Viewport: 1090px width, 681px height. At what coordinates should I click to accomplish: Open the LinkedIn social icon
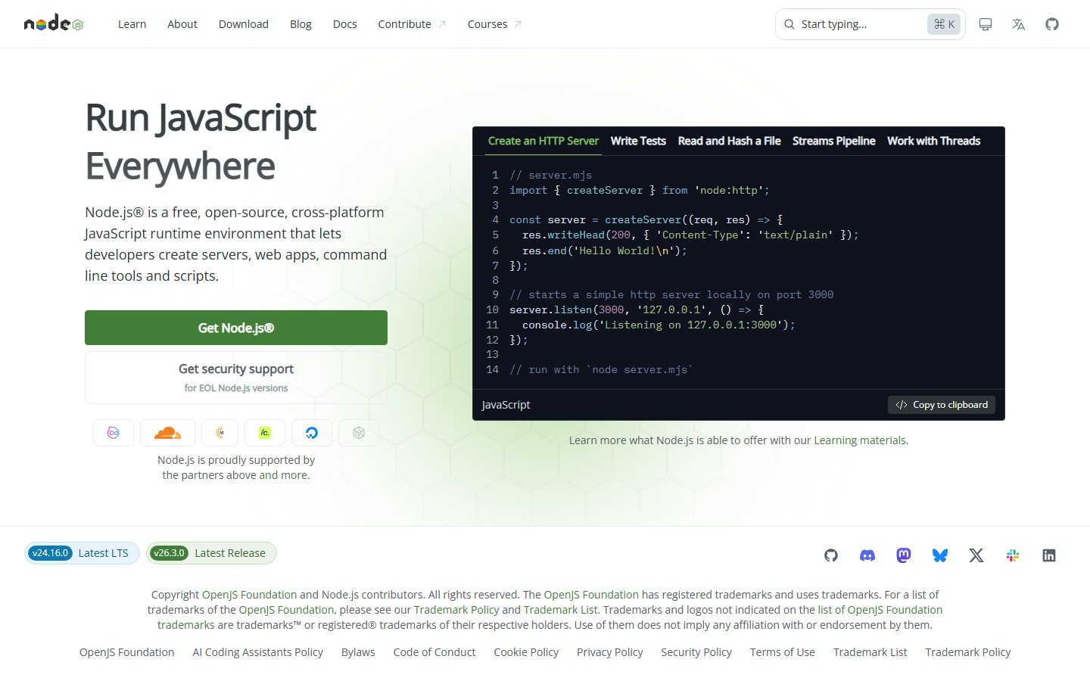pos(1049,555)
